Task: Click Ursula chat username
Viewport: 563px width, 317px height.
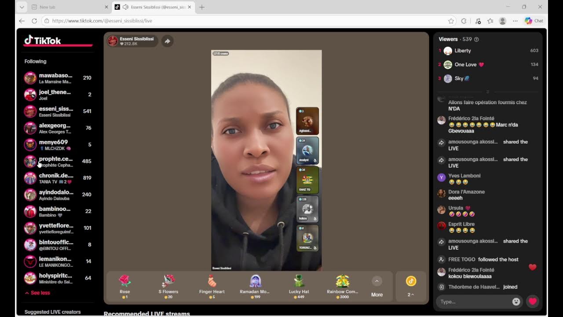Action: [456, 208]
